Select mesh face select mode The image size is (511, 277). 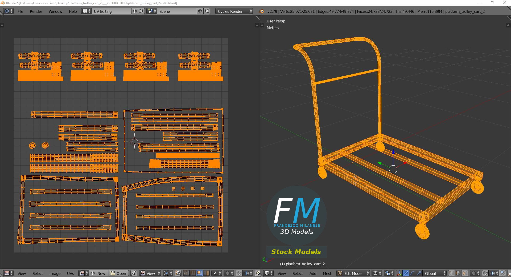coord(465,273)
